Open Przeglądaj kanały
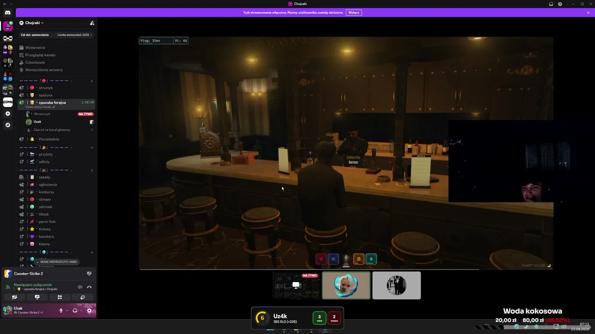595x334 pixels. pos(56,55)
